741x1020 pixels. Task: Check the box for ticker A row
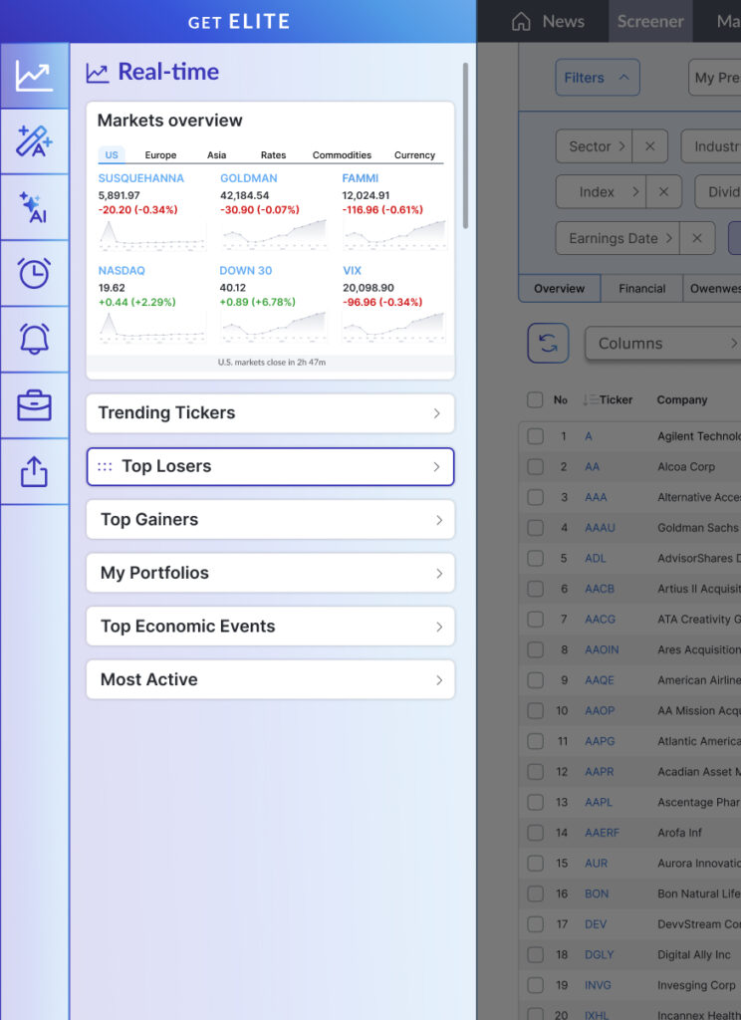(535, 436)
